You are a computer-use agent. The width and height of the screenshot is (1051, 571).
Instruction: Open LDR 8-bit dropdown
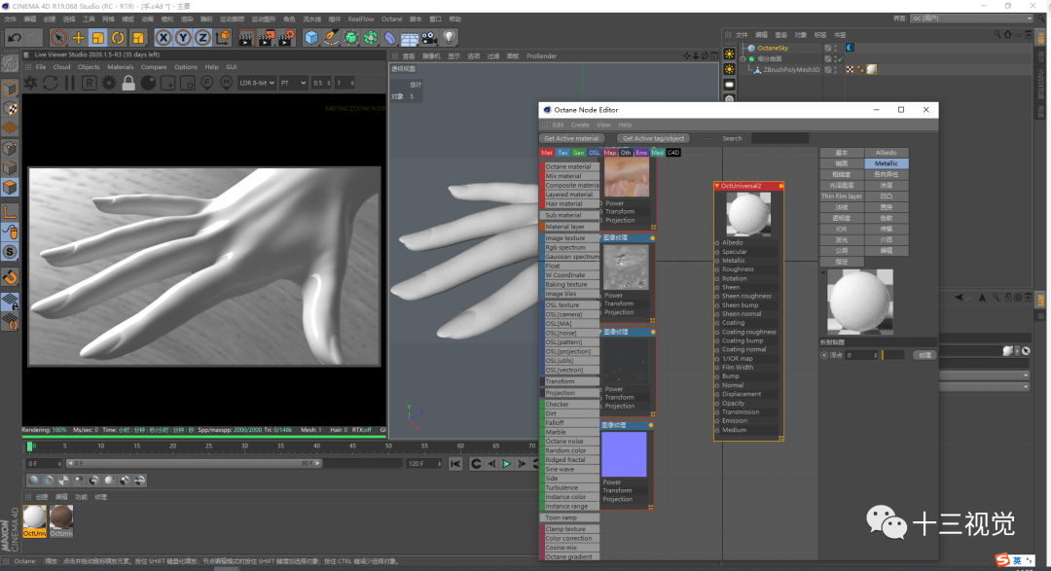257,83
